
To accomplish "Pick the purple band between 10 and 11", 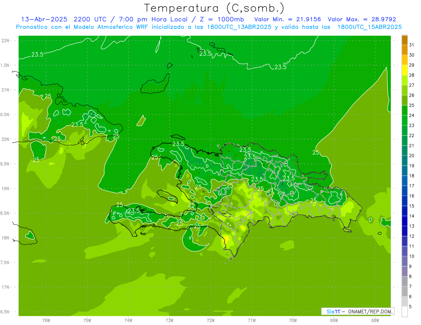I will click(405, 251).
